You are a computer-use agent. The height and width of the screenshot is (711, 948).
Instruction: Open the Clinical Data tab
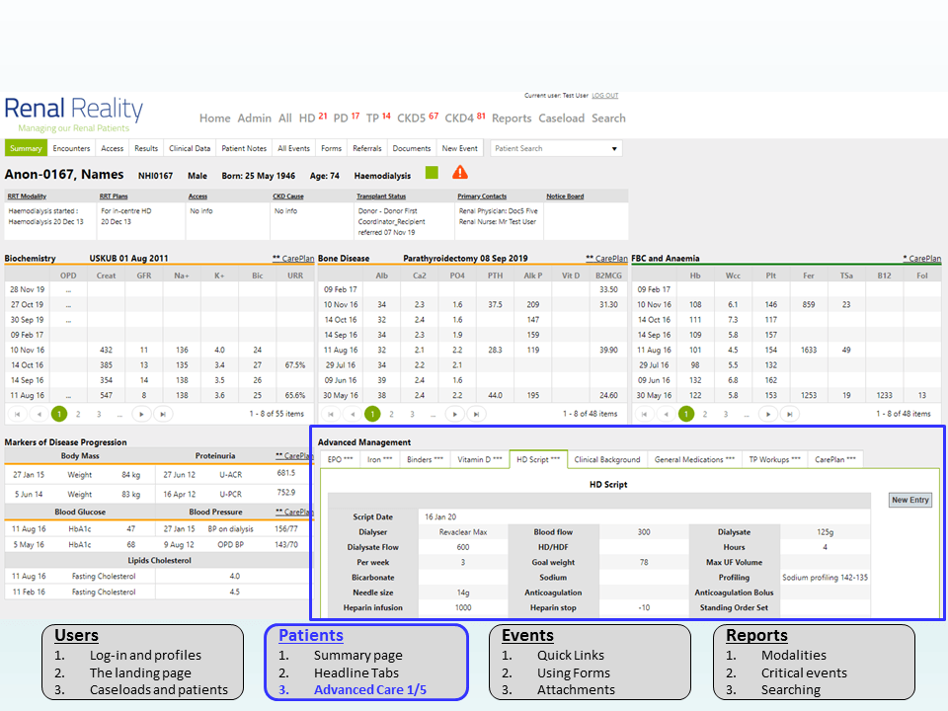pyautogui.click(x=190, y=149)
